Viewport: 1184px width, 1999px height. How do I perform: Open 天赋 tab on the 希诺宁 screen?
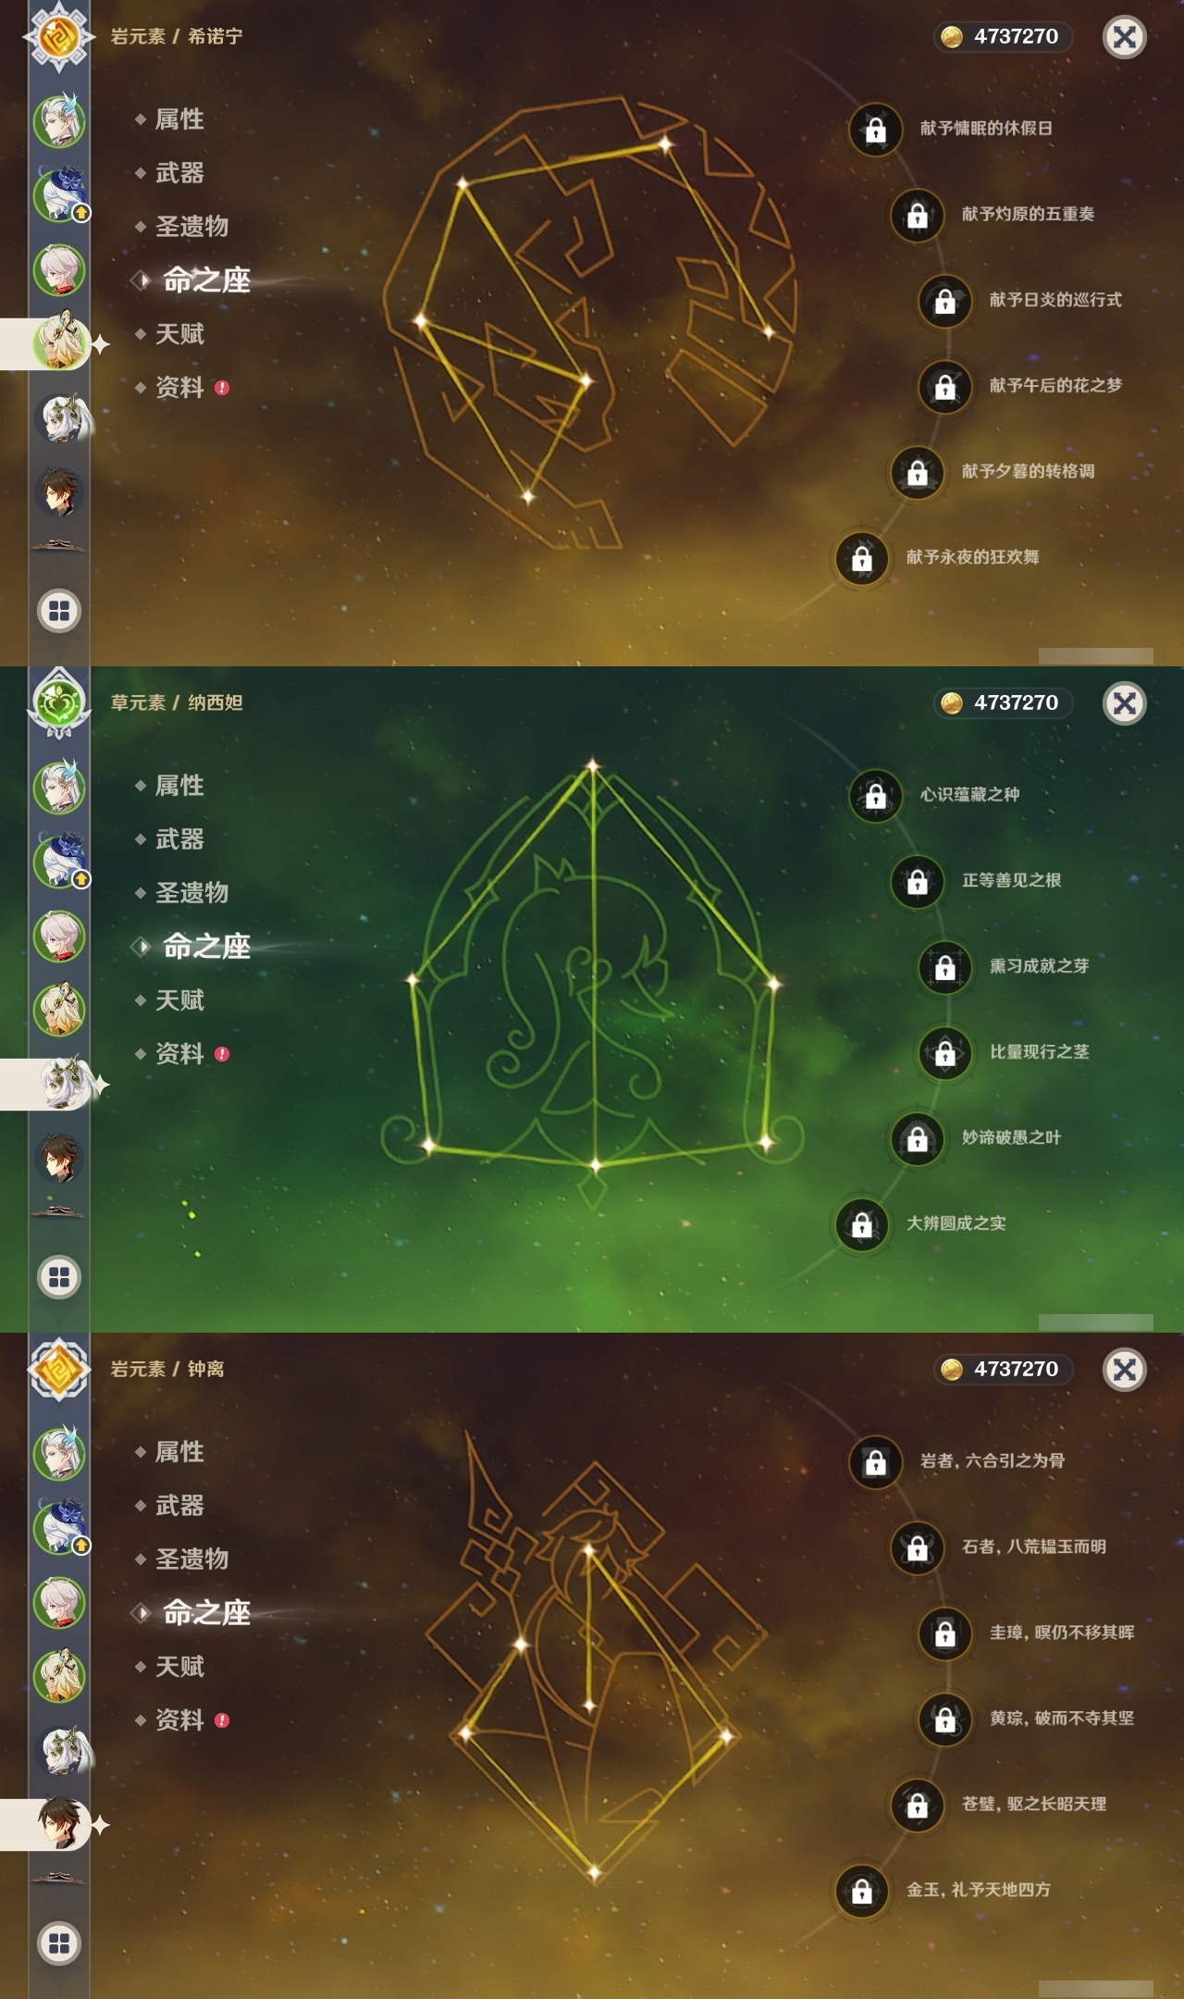[179, 334]
